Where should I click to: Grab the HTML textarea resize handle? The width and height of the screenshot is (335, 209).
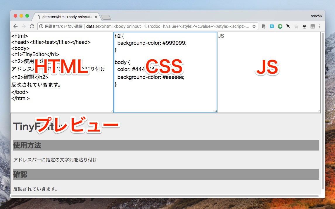(112, 111)
